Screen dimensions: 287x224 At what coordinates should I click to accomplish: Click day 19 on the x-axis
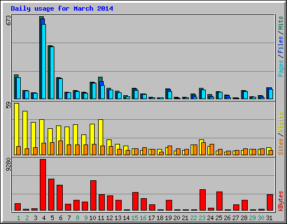coord(168,218)
